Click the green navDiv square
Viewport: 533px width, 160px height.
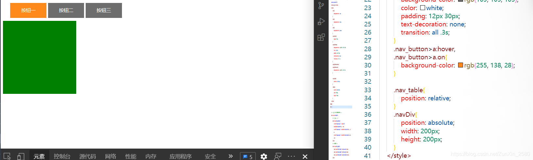pos(40,57)
